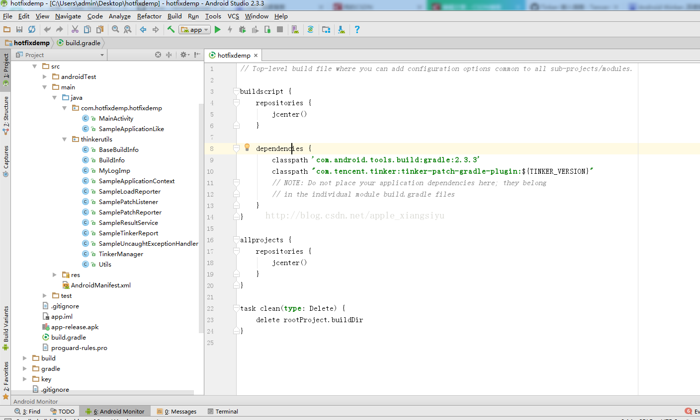Make Project with the green hammer icon

pyautogui.click(x=171, y=30)
